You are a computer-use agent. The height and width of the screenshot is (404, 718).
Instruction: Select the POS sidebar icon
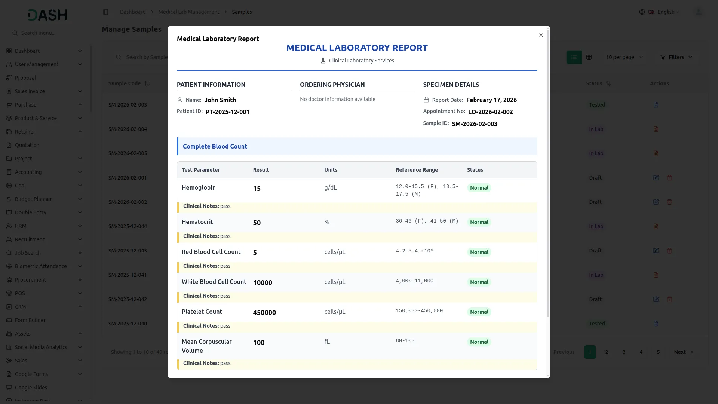tap(9, 293)
